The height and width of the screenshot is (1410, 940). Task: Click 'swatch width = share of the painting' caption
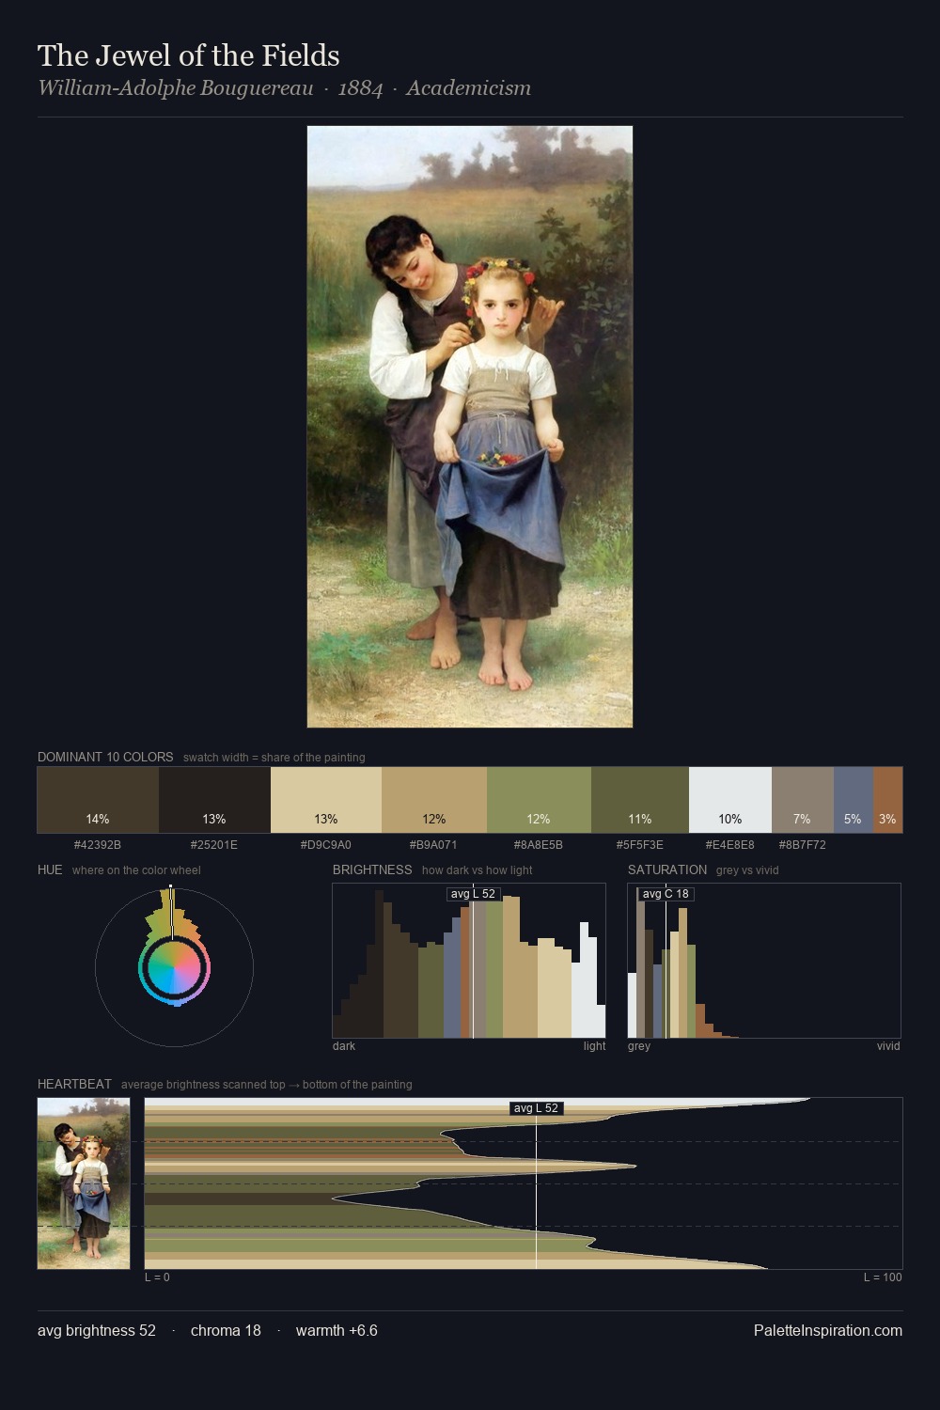274,758
